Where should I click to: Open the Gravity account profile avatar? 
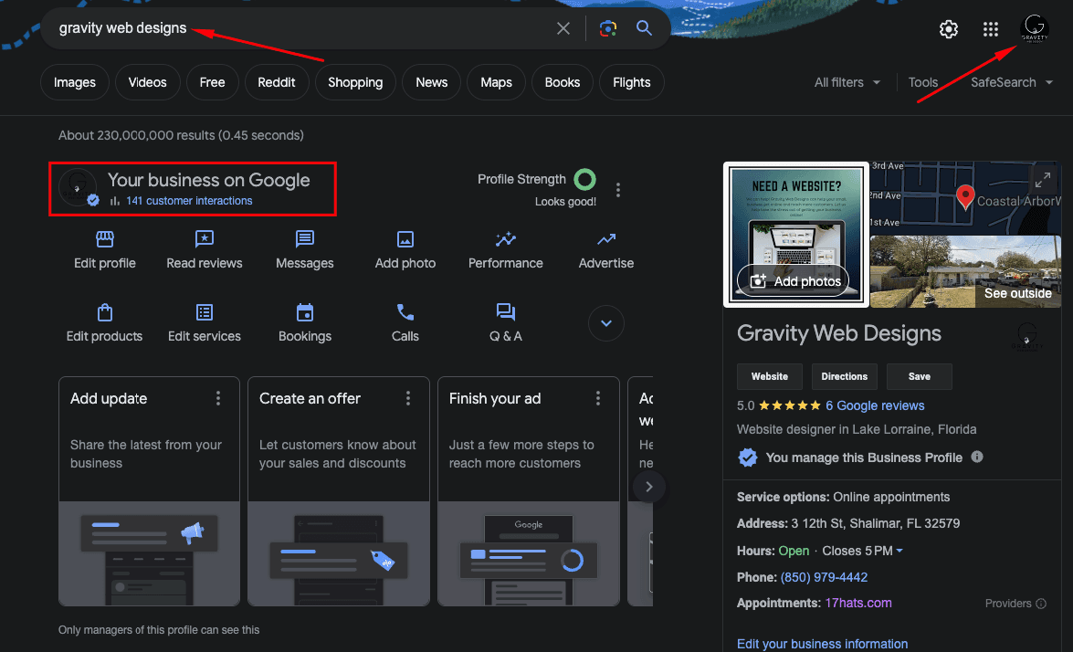[x=1034, y=28]
